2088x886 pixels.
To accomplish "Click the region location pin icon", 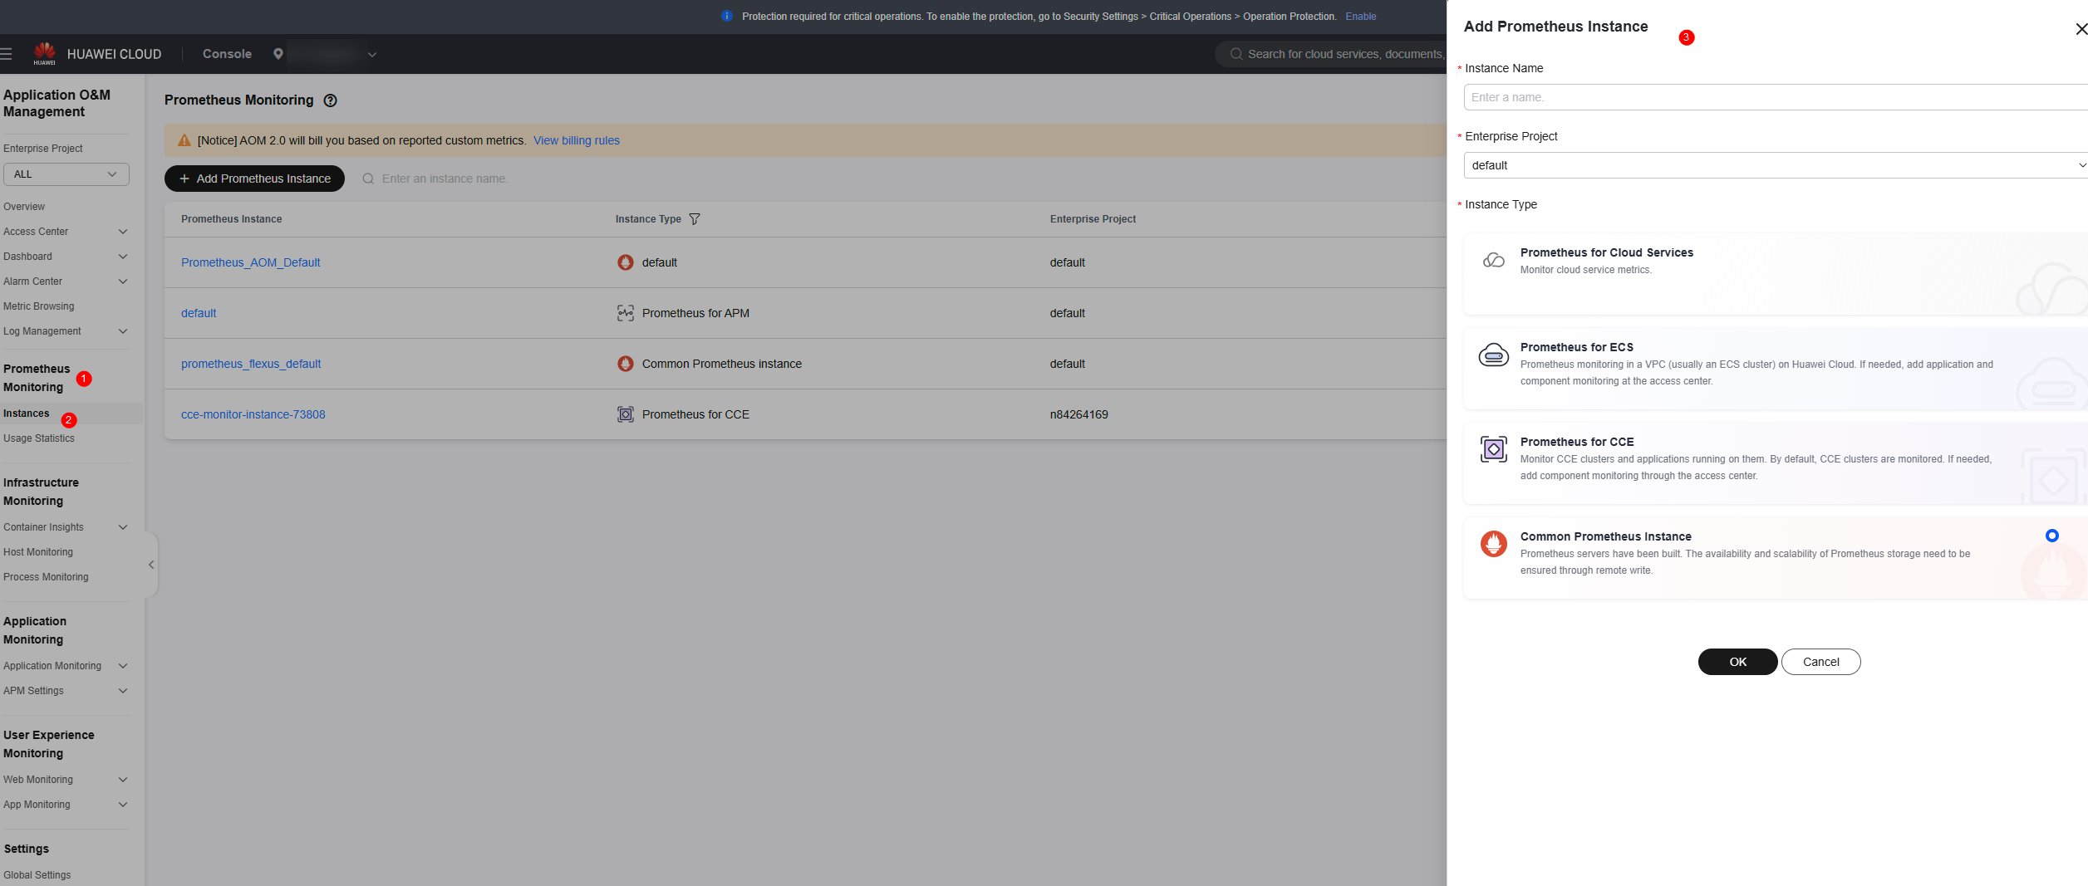I will 278,54.
